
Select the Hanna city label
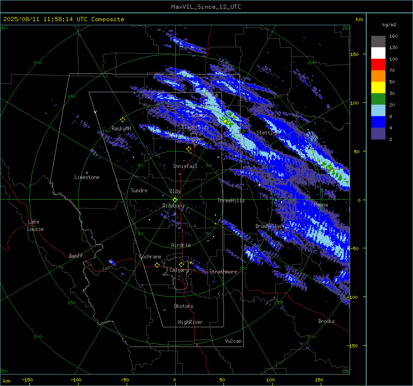pos(321,205)
